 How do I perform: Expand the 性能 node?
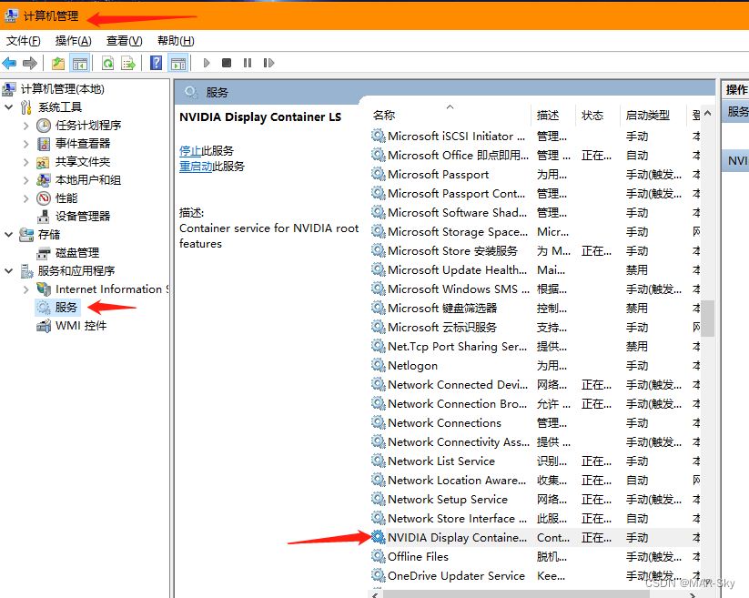26,198
